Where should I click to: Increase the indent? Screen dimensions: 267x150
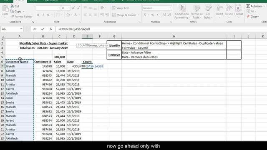[107, 15]
